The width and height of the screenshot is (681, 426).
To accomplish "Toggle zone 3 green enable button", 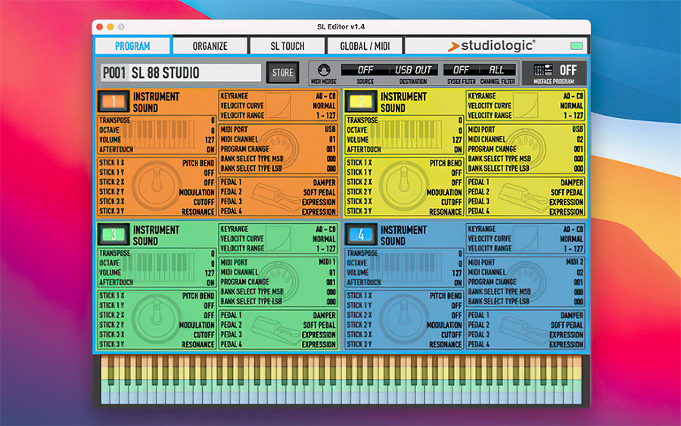I will click(x=113, y=235).
